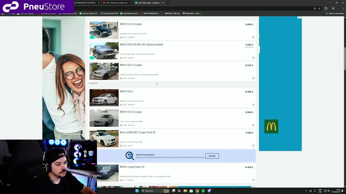346x194 pixels.
Task: Show hidden system tray icons
Action: tap(306, 191)
